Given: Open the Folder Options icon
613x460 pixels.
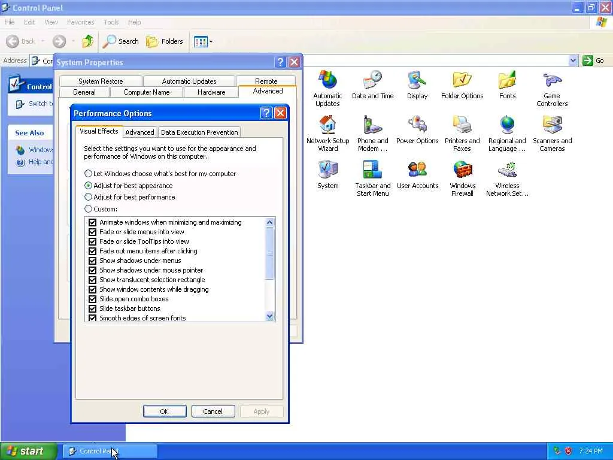Looking at the screenshot, I should pyautogui.click(x=462, y=85).
